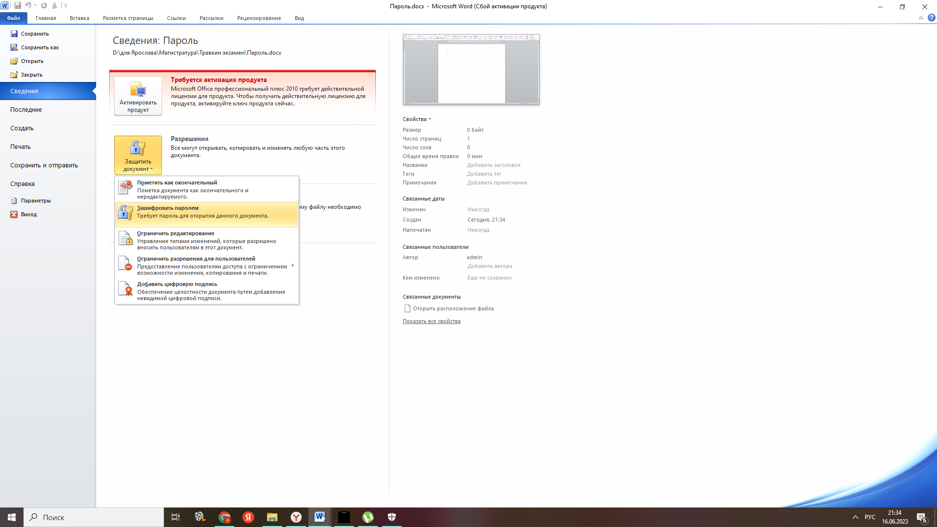Open the Undo history dropdown arrow
Image resolution: width=937 pixels, height=527 pixels.
pos(36,6)
